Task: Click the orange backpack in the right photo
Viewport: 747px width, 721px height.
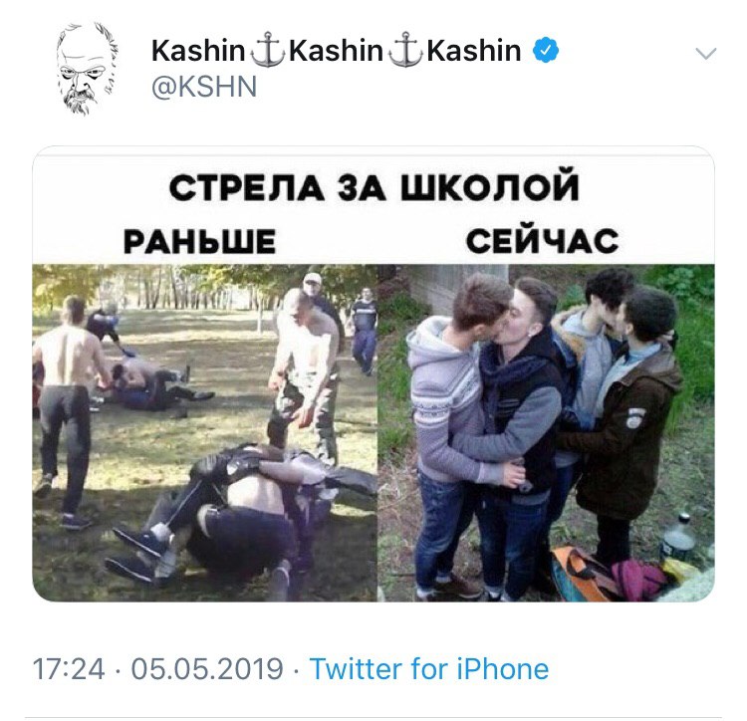Action: click(584, 573)
